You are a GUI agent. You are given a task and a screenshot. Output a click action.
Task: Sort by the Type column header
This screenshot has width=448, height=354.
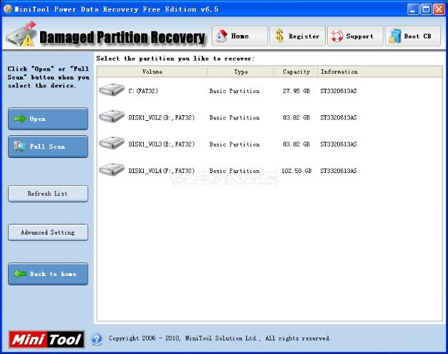(241, 72)
